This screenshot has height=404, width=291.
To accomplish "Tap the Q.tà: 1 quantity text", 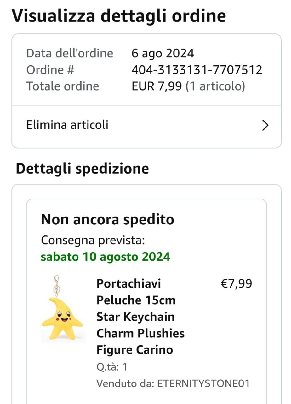I will [x=112, y=367].
